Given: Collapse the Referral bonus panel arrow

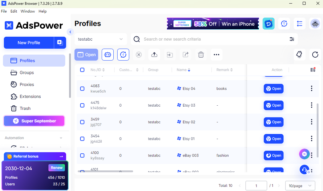Looking at the screenshot, I should pyautogui.click(x=61, y=157).
